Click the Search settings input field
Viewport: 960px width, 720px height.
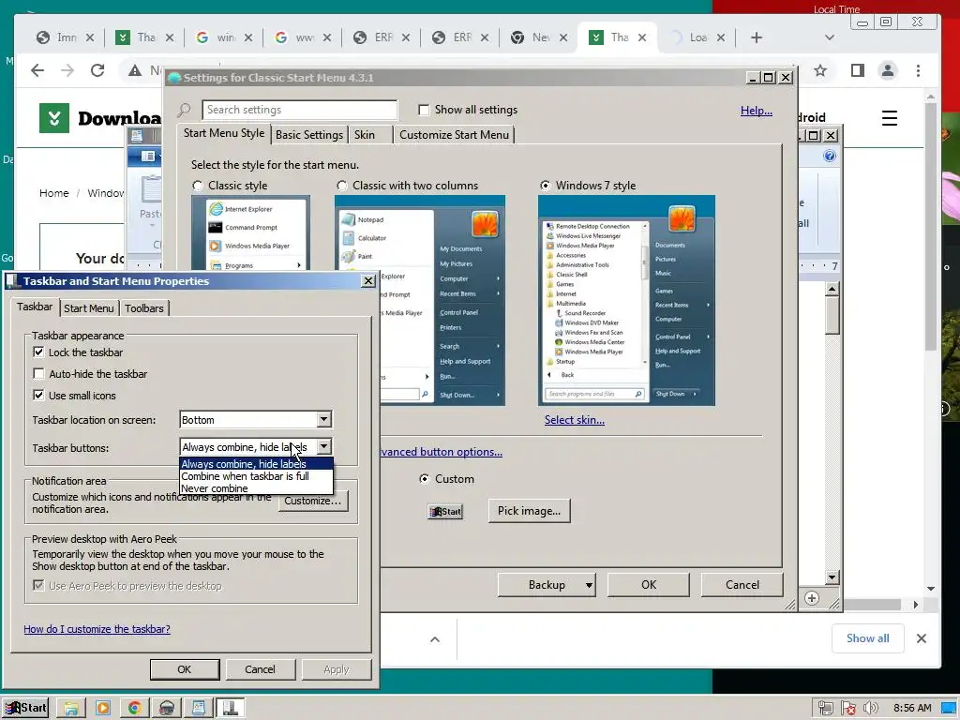[299, 110]
